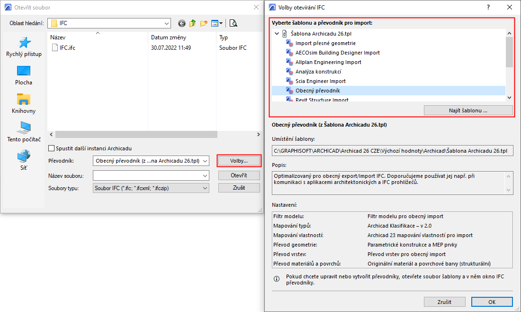Click the AECOsim Building Designer Import icon

(289, 53)
